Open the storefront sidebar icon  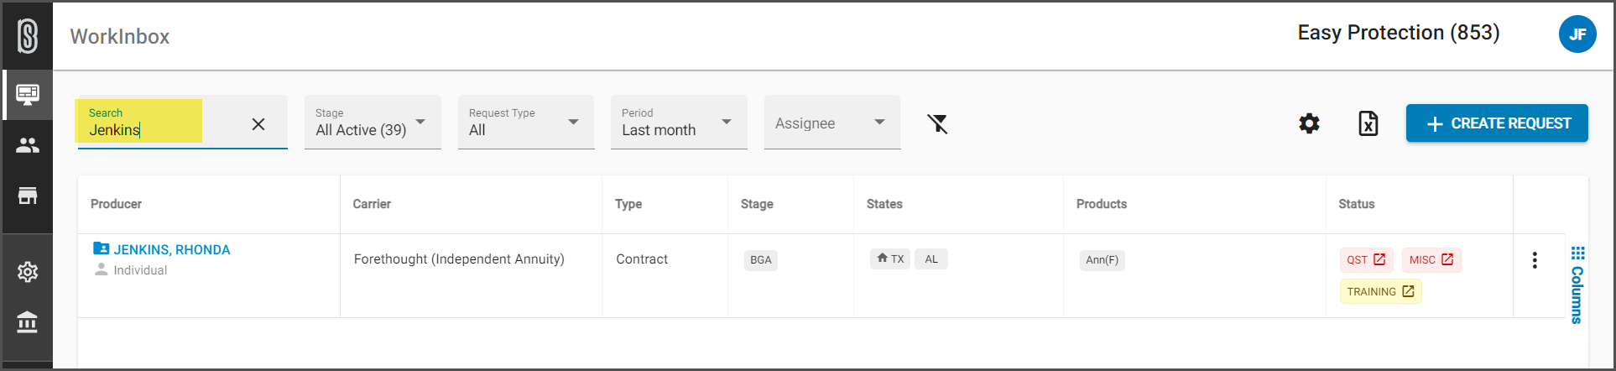tap(28, 196)
